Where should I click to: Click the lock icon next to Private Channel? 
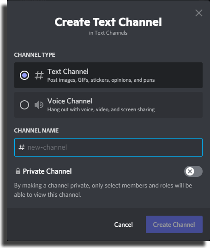18,171
